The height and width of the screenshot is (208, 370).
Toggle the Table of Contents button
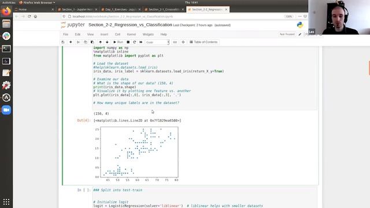point(203,42)
